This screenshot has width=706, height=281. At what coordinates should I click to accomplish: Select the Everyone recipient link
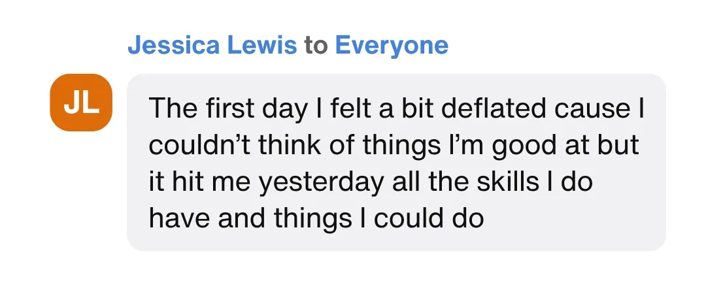392,46
